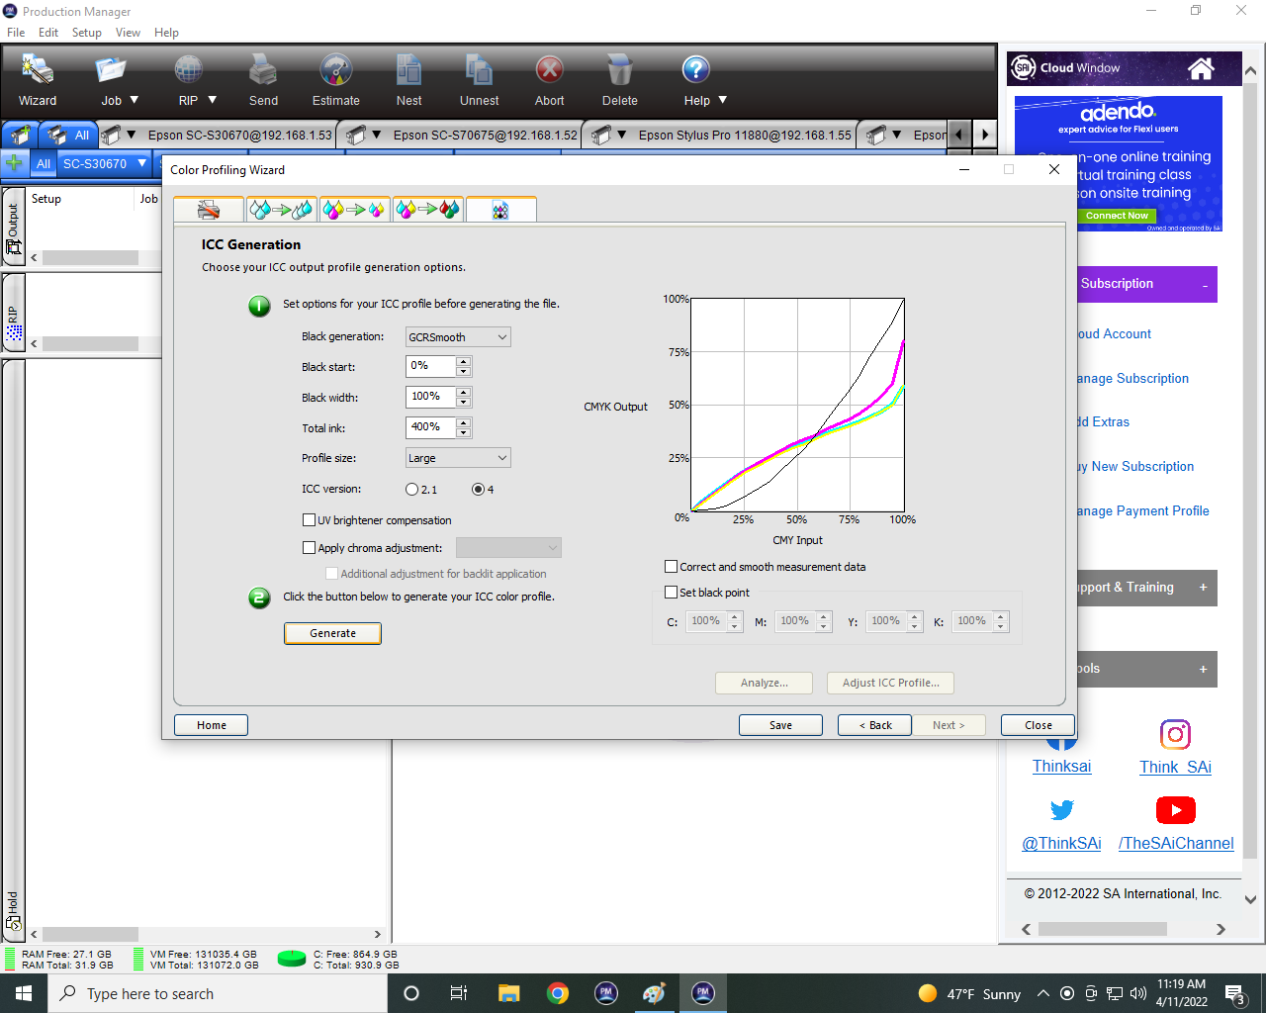Image resolution: width=1266 pixels, height=1013 pixels.
Task: Open the Setup menu
Action: pos(87,33)
